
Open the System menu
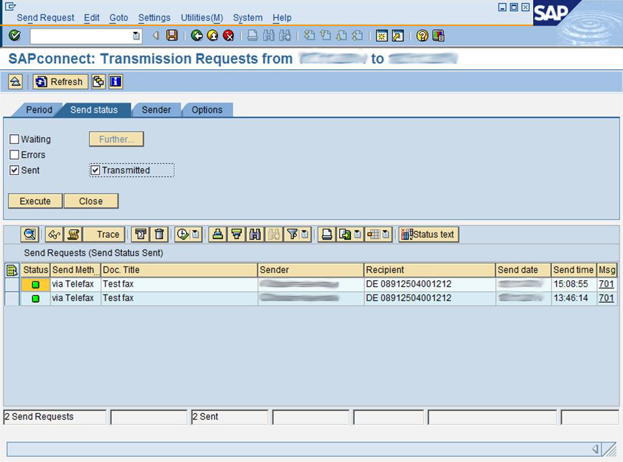click(247, 18)
